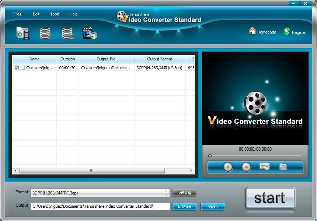Click the Add Files folder icon
This screenshot has width=317, height=221.
click(22, 33)
